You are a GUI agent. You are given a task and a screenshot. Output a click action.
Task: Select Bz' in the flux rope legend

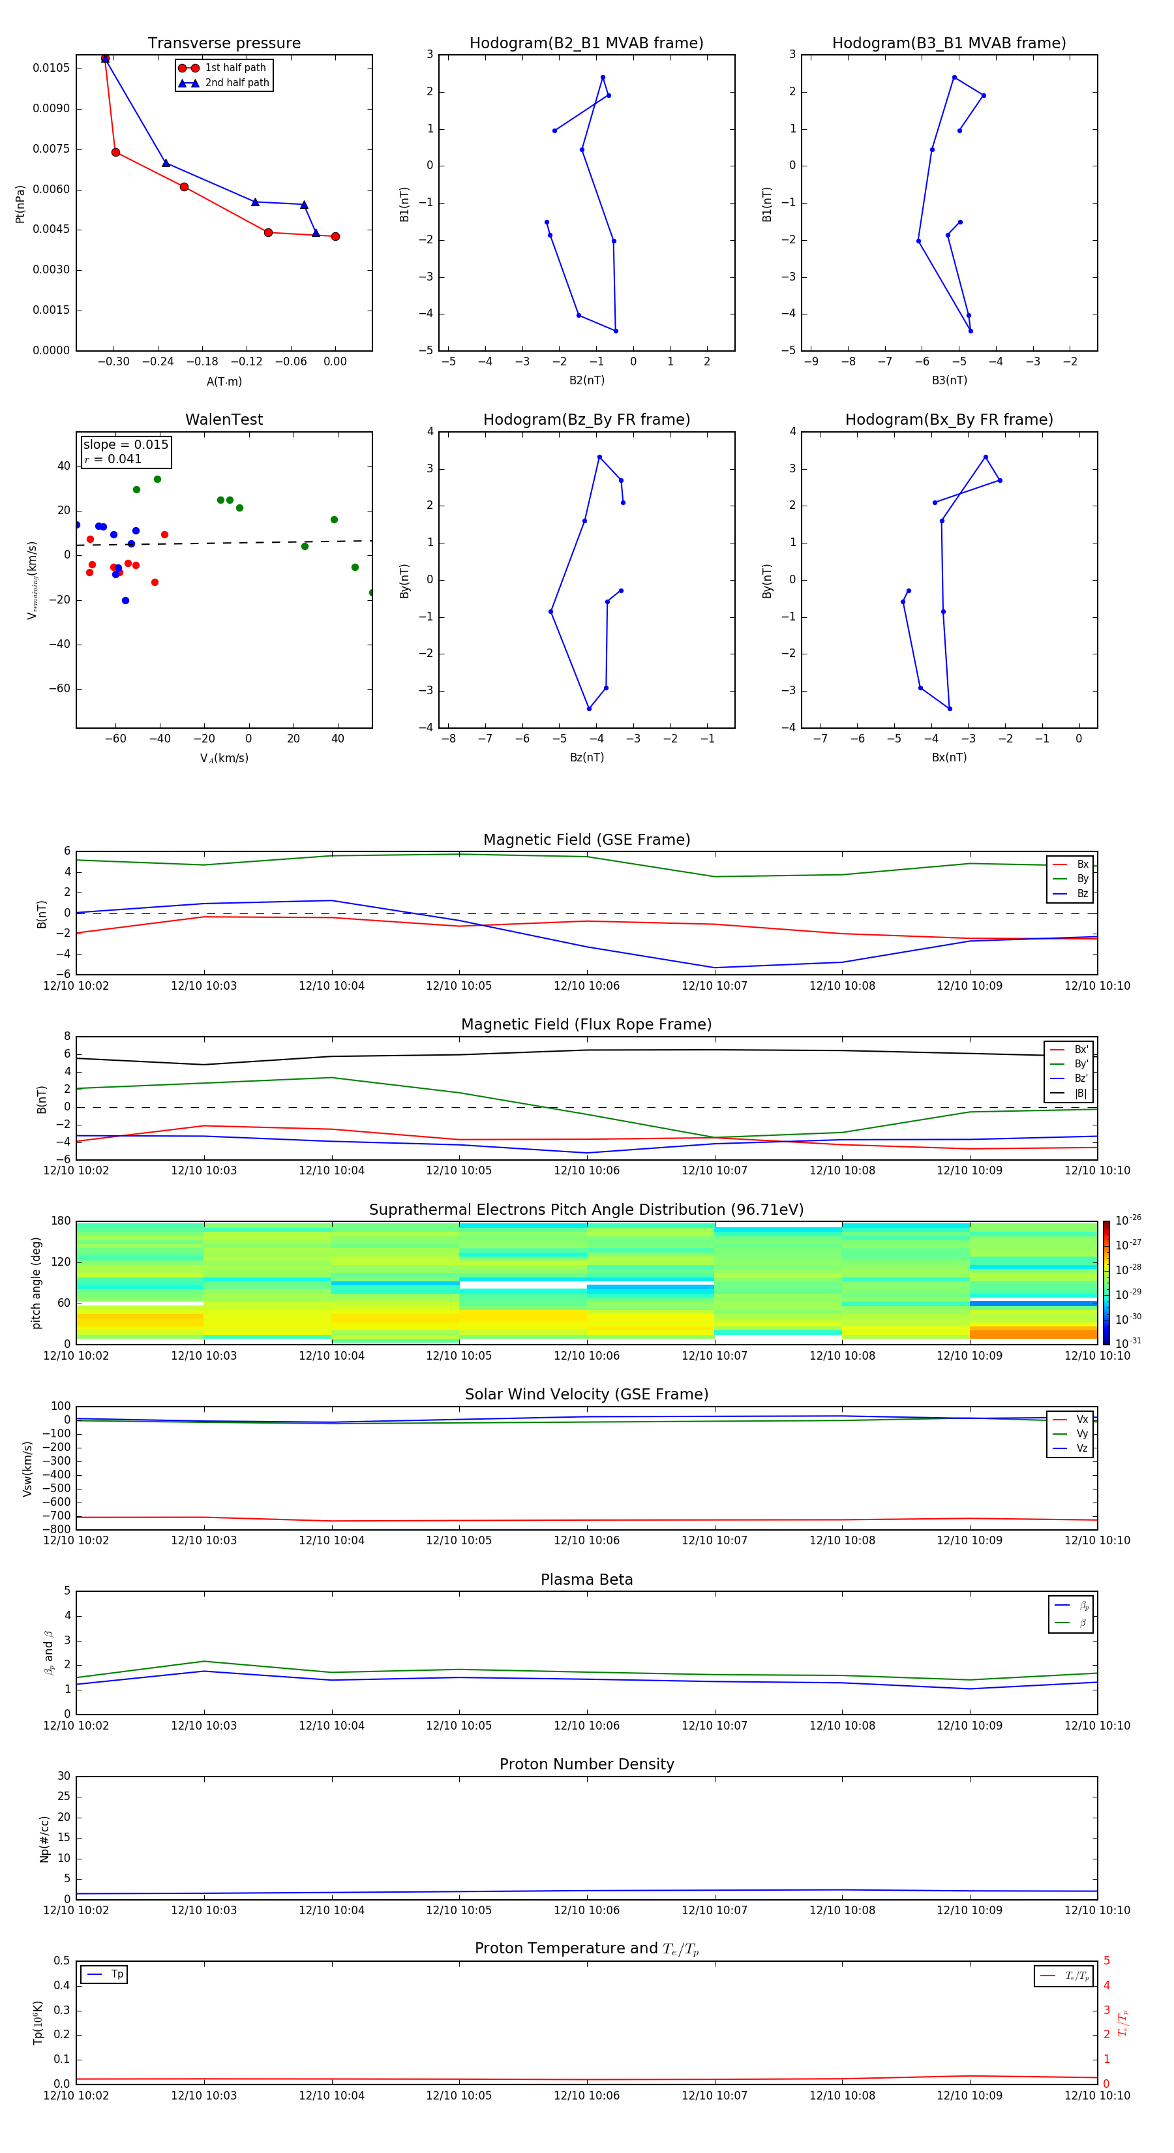click(x=1069, y=1078)
